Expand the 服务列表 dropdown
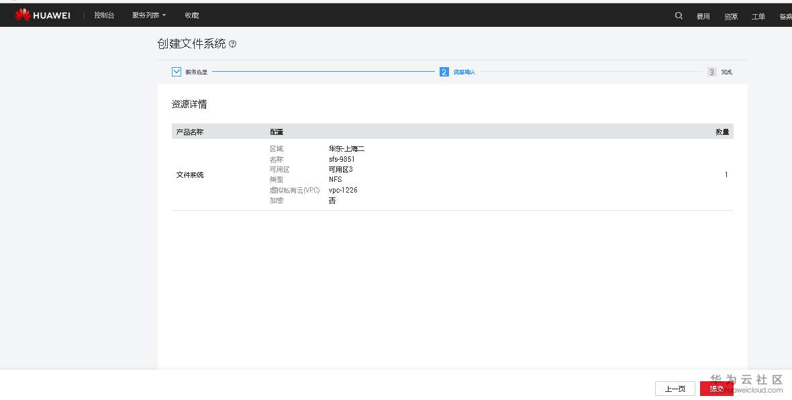 click(149, 15)
